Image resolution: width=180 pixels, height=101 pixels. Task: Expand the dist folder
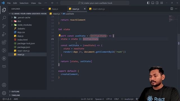28,21
